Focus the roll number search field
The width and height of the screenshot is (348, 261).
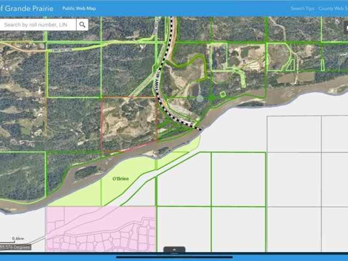[x=38, y=25]
